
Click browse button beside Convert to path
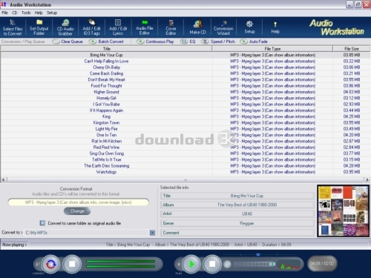tap(152, 233)
